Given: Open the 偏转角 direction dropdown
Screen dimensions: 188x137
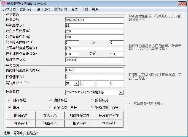Looking at the screenshot, I should tap(76, 83).
